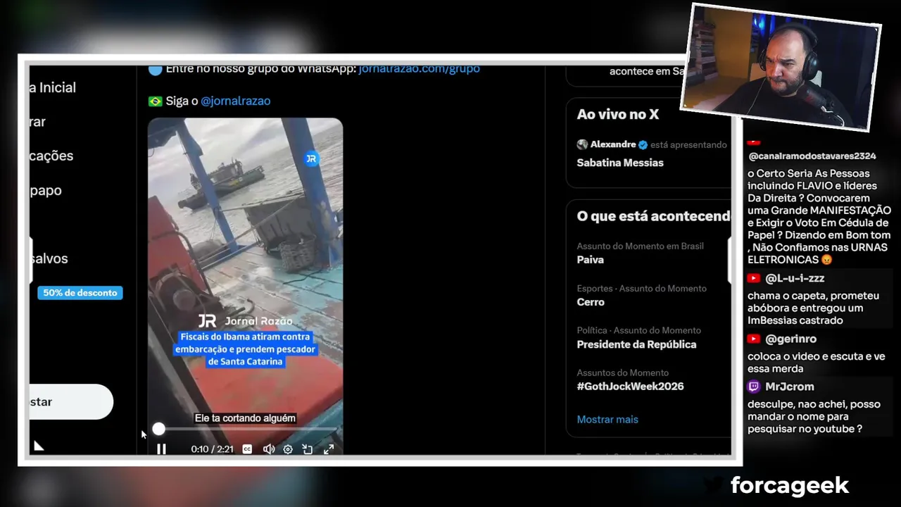Screen dimensions: 901x507
Task: Open the Bate-papo sidebar item
Action: tap(45, 190)
